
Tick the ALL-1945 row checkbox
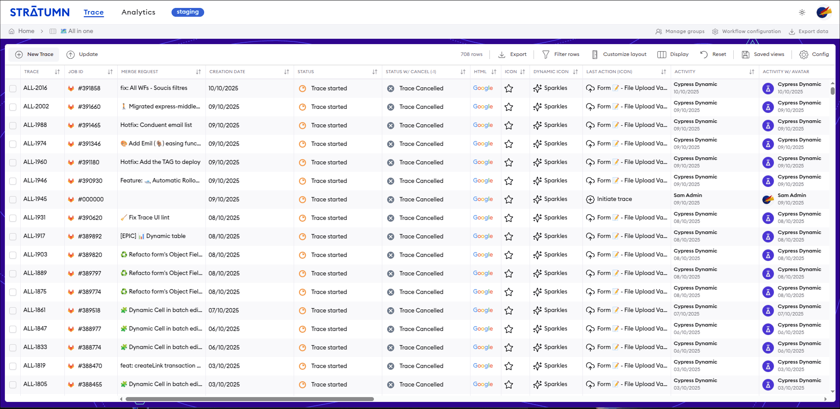point(13,200)
